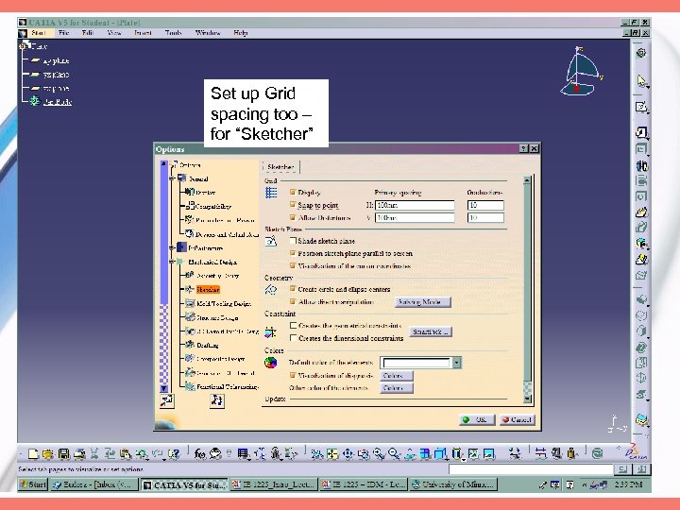Open the Start menu in CATIA menu bar
The width and height of the screenshot is (680, 510).
click(38, 32)
